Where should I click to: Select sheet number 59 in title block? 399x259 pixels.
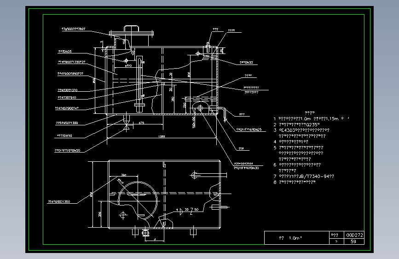353,241
